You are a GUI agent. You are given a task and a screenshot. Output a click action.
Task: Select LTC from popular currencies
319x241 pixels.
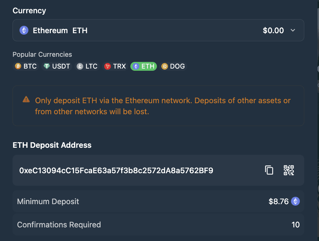(88, 66)
